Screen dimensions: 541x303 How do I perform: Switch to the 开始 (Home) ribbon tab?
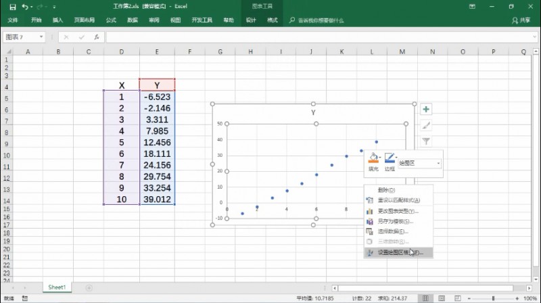pos(37,20)
